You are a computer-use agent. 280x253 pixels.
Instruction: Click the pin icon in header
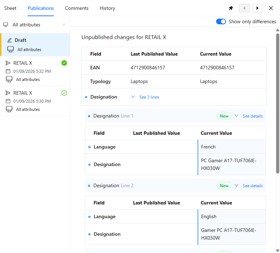click(x=231, y=8)
